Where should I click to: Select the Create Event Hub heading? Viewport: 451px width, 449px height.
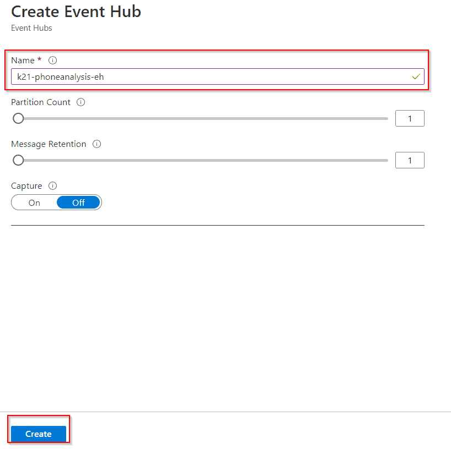coord(76,12)
